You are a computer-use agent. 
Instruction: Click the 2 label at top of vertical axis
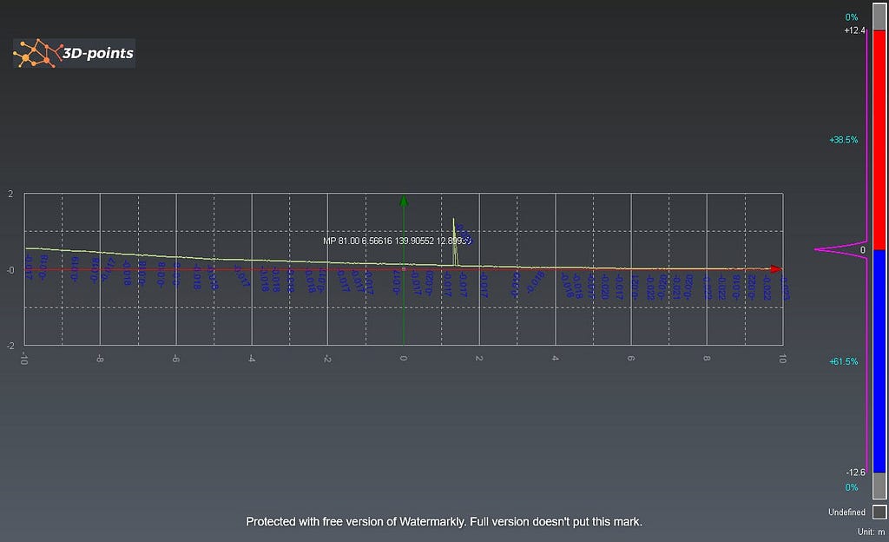(x=10, y=194)
